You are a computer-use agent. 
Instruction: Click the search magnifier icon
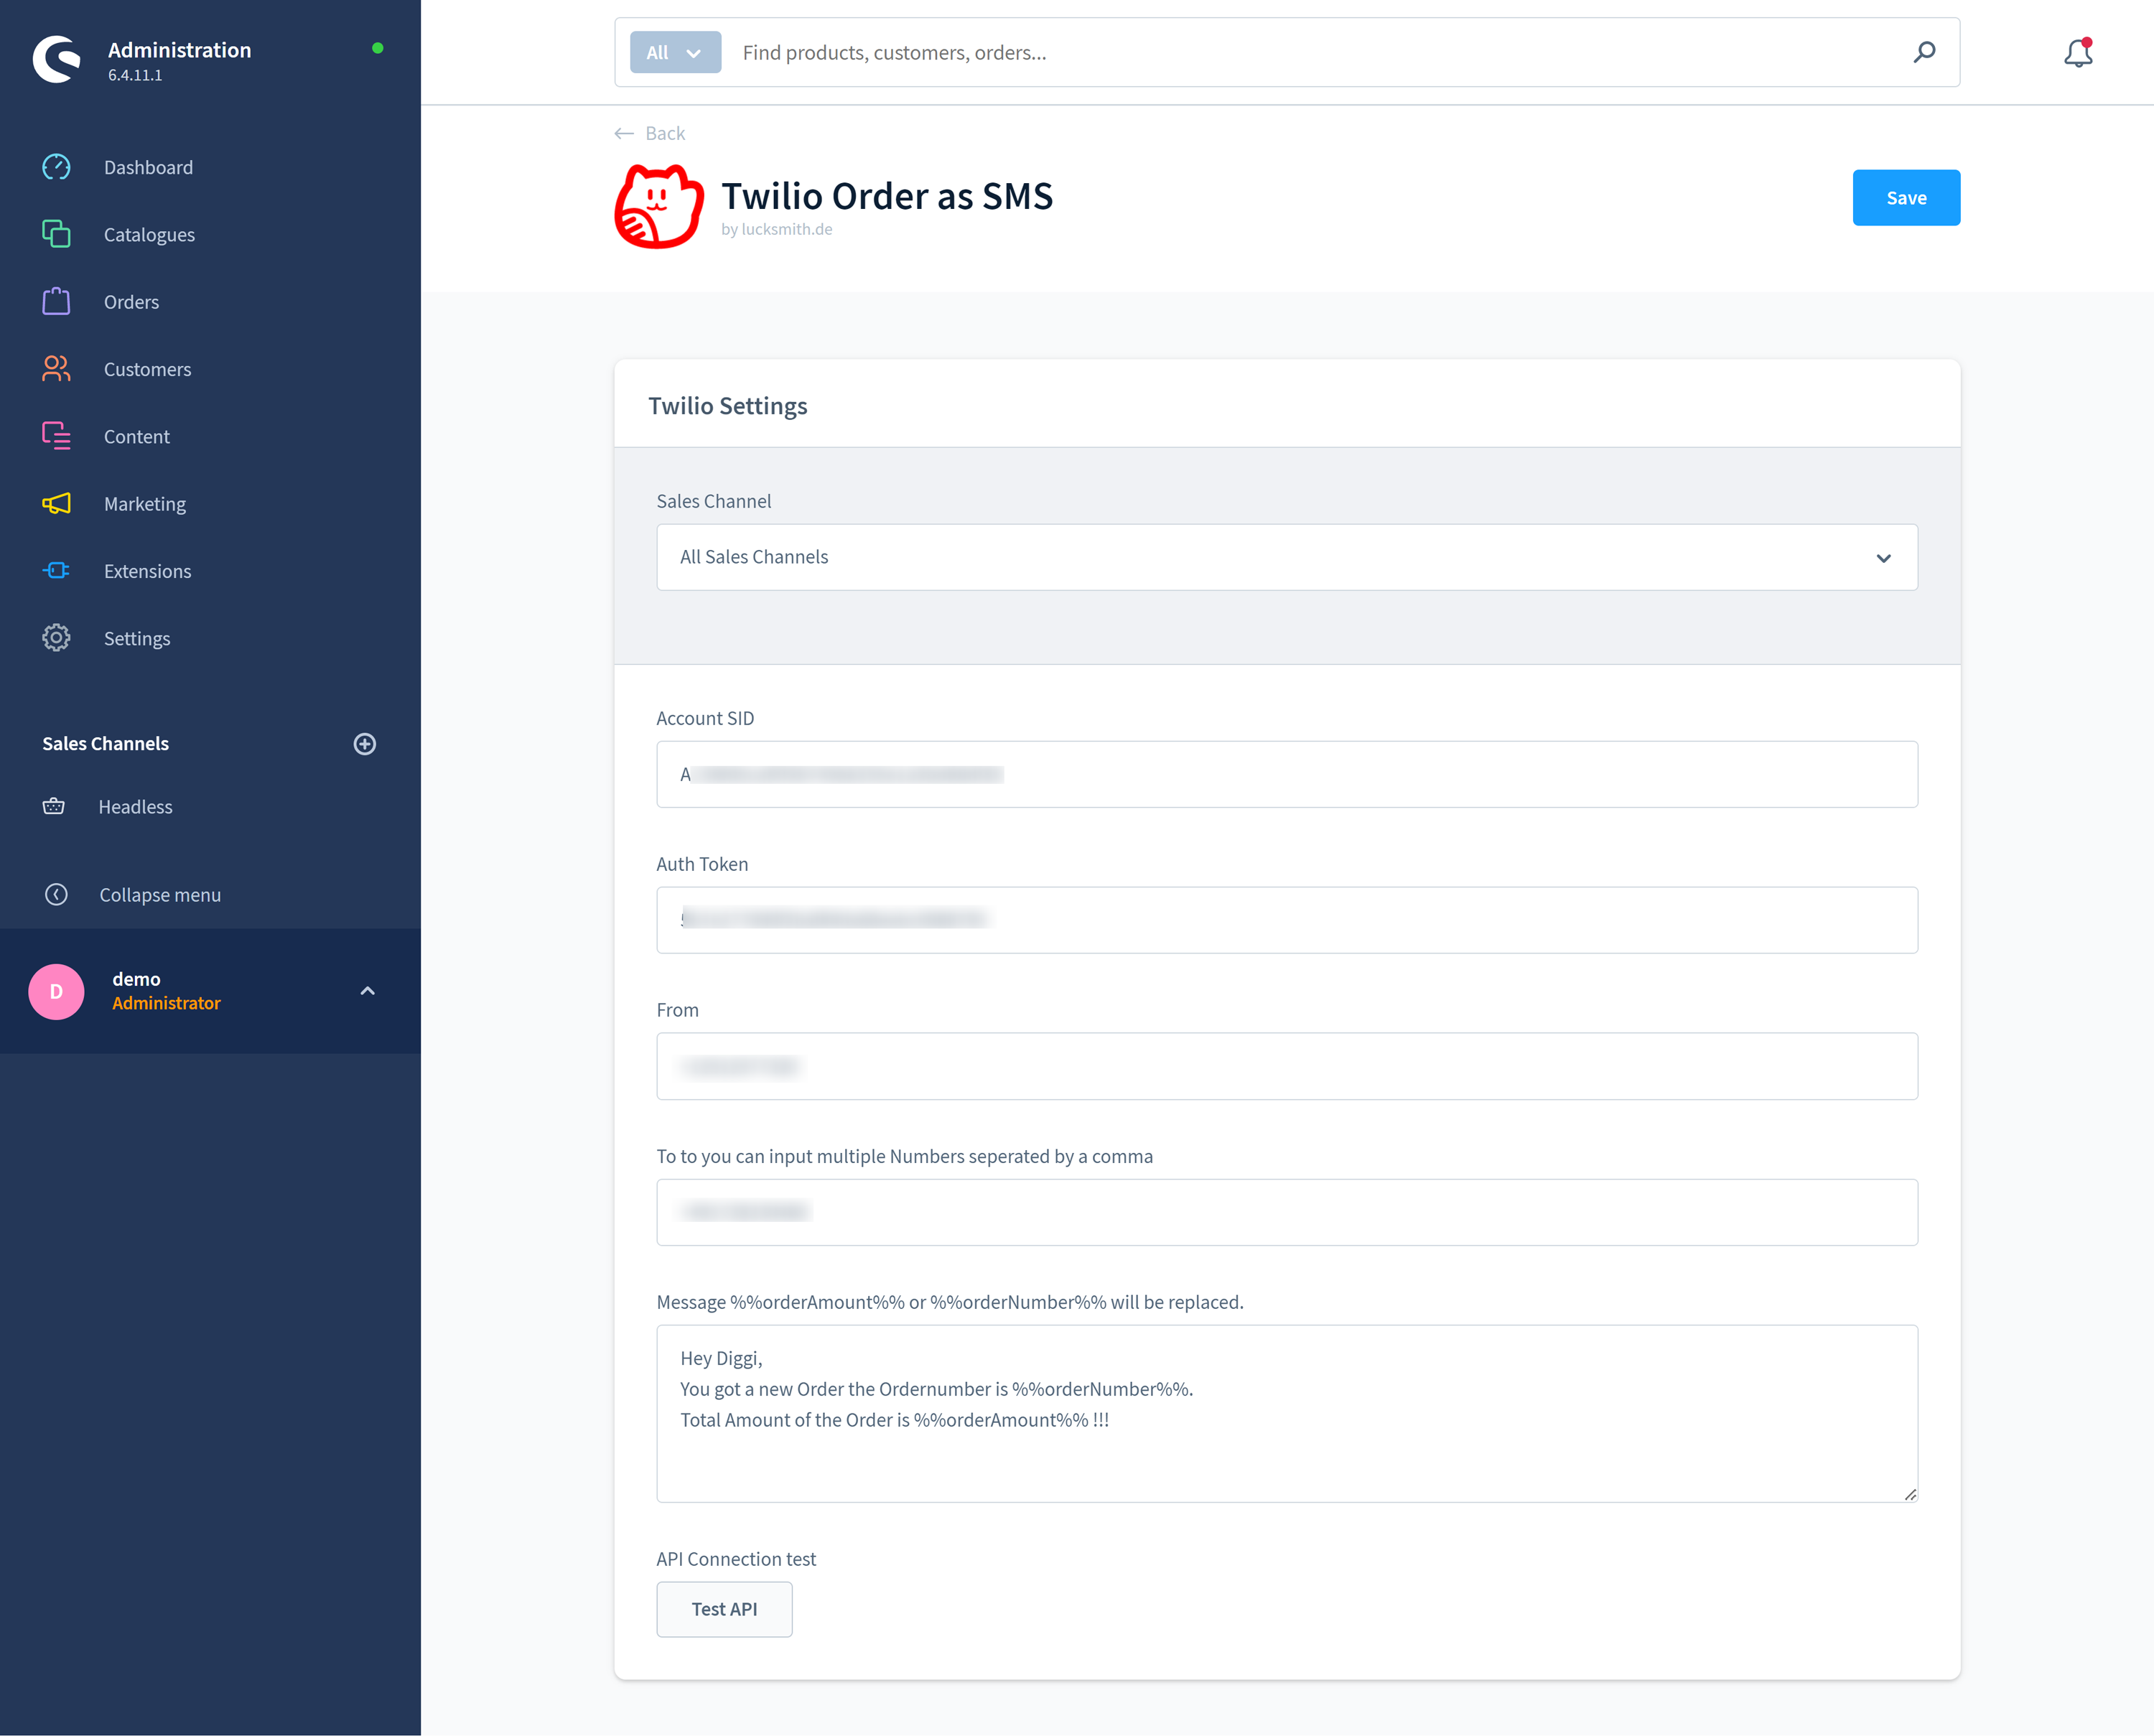1923,52
